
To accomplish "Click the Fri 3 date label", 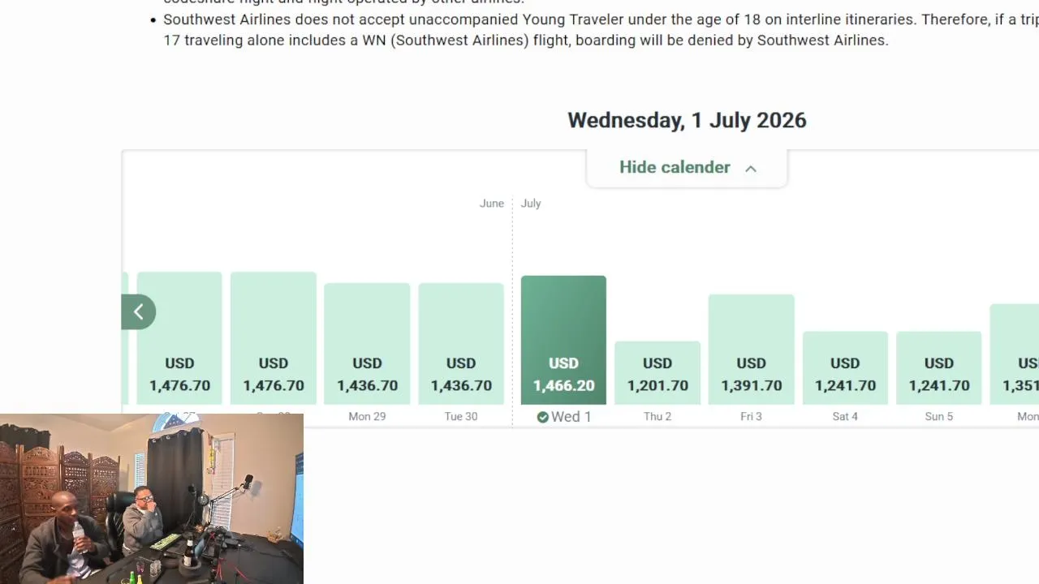I will pos(751,417).
